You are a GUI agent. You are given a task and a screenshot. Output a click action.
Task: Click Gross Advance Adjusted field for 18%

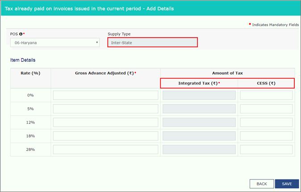pos(105,136)
